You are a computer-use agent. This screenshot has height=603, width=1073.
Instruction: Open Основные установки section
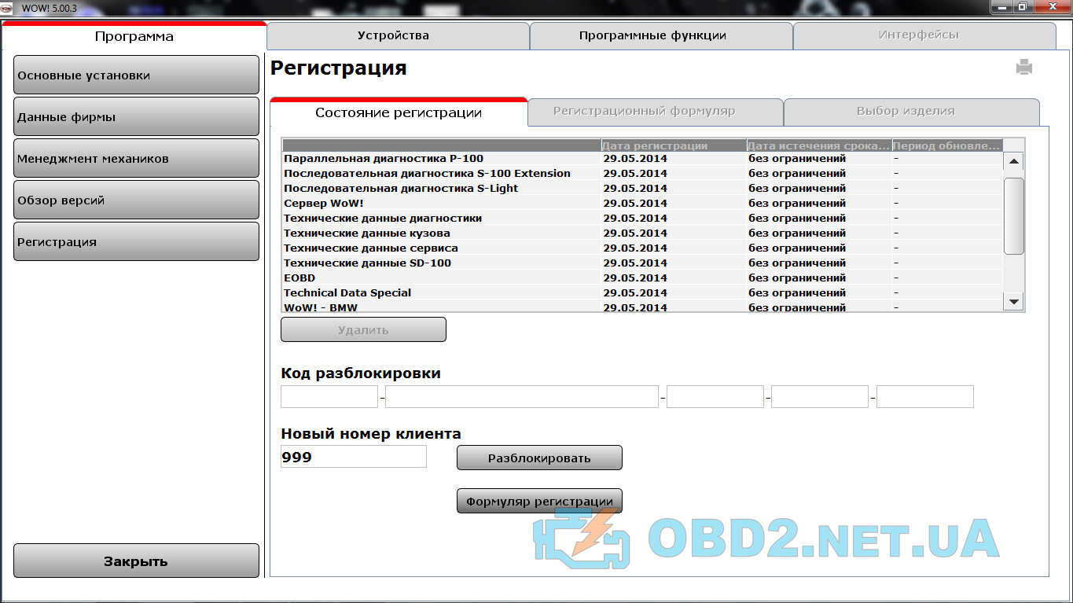pos(136,75)
